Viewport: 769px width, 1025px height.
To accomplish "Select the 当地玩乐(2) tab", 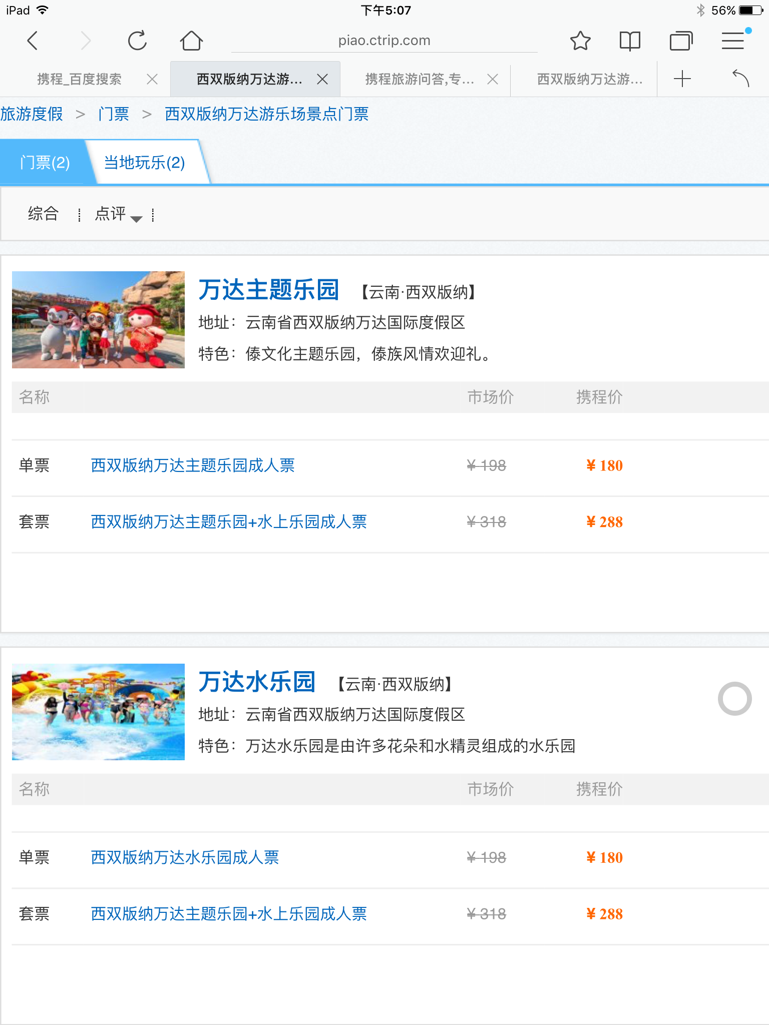I will pyautogui.click(x=145, y=163).
